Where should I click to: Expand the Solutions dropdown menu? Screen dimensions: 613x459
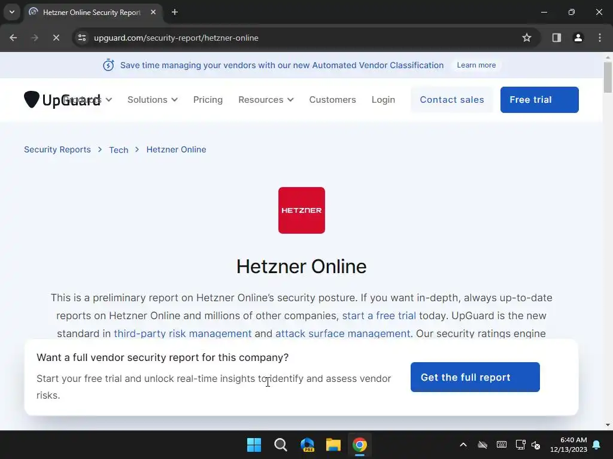pyautogui.click(x=153, y=100)
